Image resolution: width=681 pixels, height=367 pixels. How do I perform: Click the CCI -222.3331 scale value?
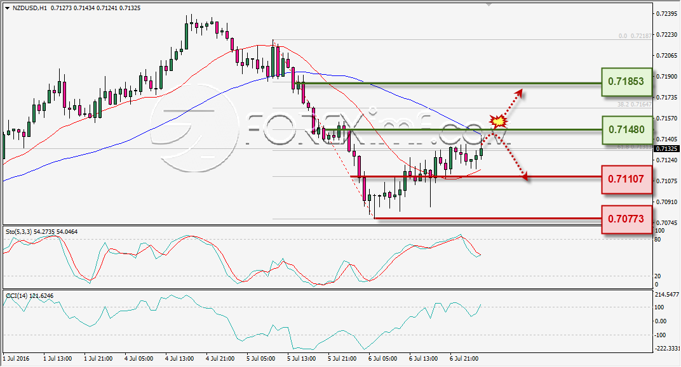pos(666,349)
